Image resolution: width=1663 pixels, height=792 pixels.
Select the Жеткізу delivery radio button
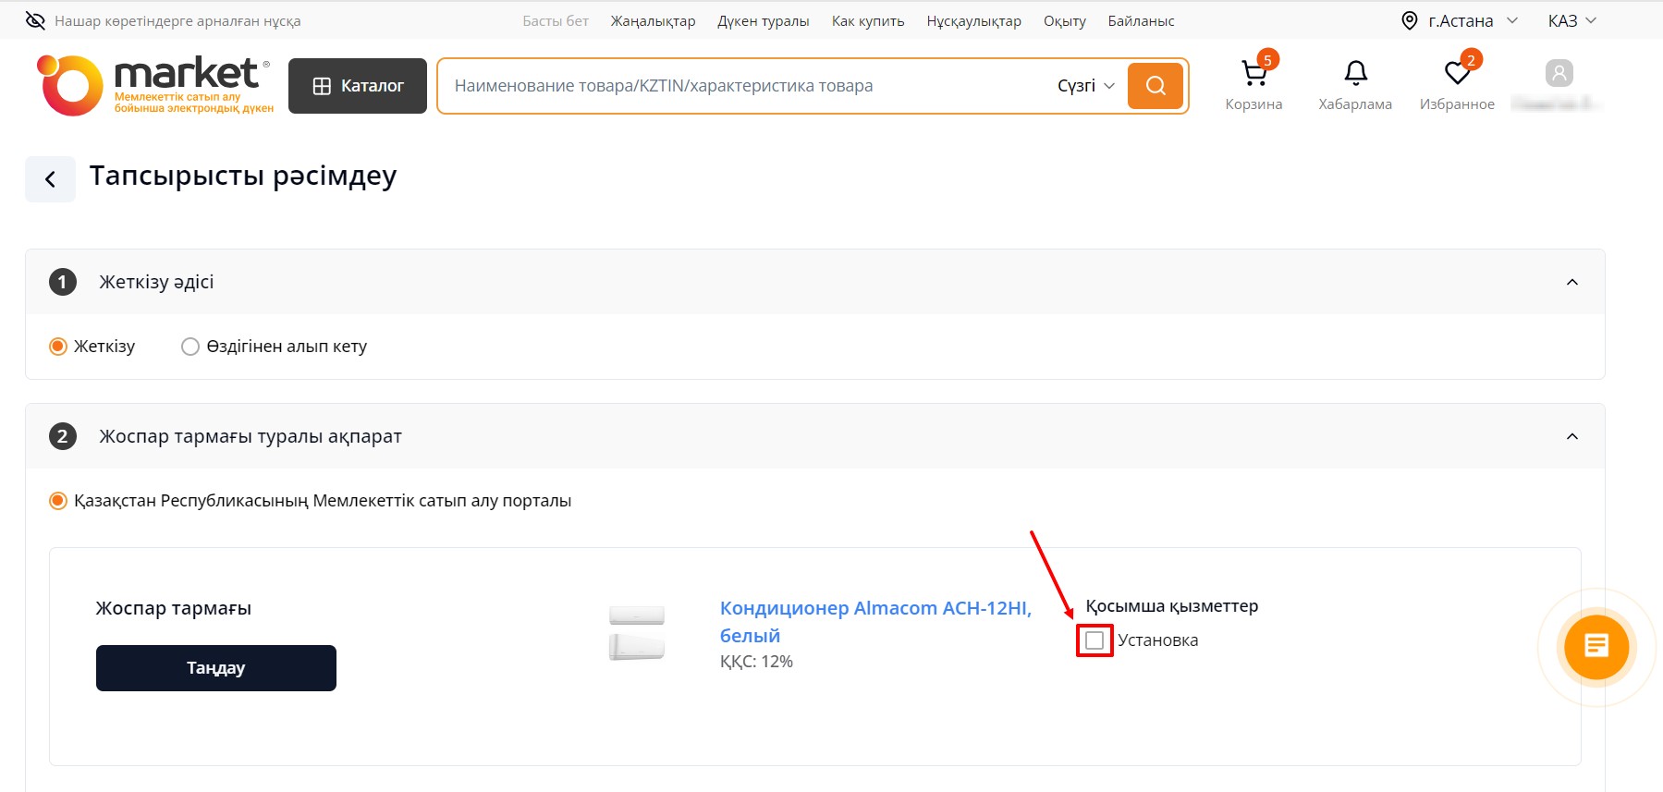58,347
